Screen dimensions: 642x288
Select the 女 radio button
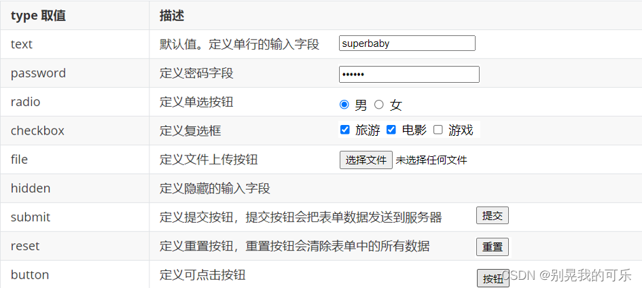[x=379, y=105]
